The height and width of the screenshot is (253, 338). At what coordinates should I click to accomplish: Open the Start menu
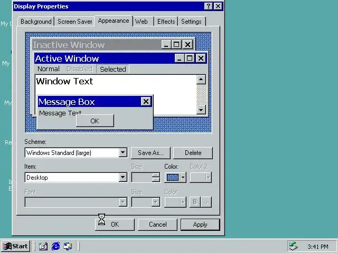coord(15,246)
